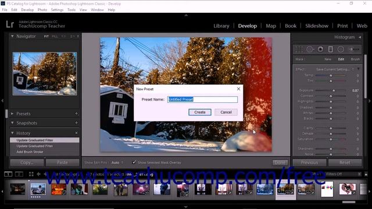
Task: Open the Photo menu
Action: [42, 10]
